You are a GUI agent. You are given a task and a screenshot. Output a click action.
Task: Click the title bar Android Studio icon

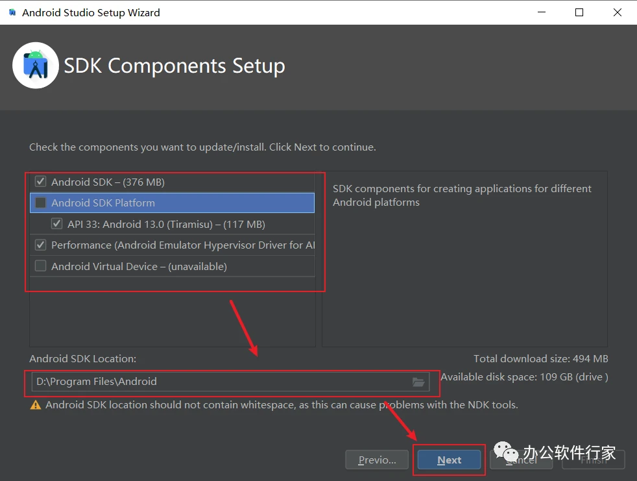point(12,12)
